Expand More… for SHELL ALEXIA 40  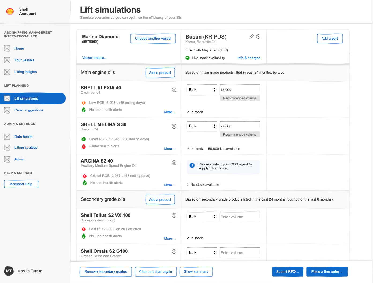(x=170, y=112)
